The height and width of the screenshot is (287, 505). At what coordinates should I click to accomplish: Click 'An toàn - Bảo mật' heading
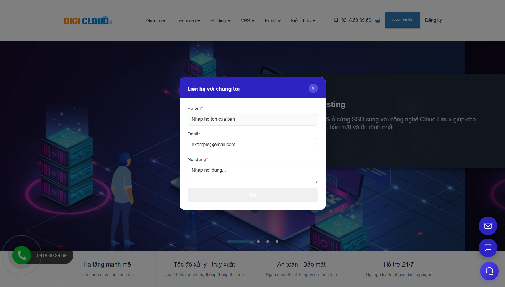pyautogui.click(x=301, y=264)
